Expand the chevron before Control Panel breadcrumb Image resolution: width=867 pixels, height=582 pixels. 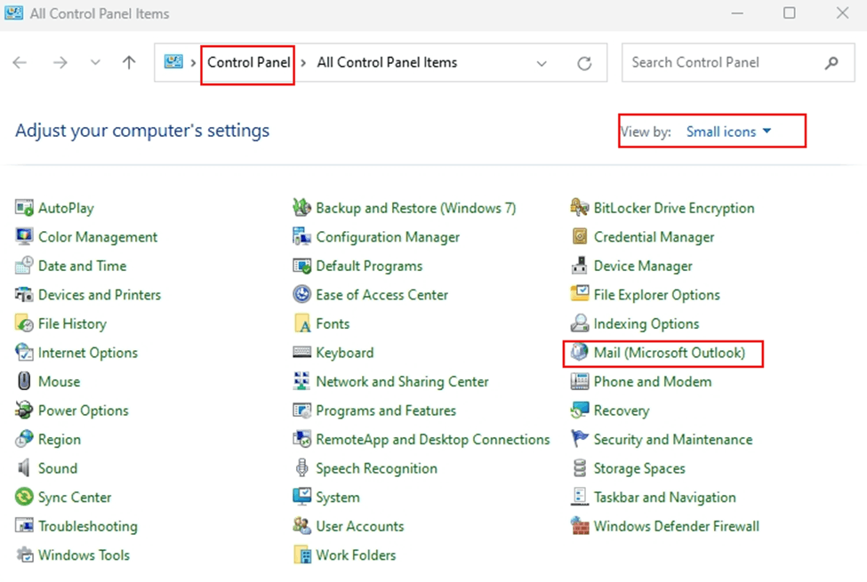193,63
